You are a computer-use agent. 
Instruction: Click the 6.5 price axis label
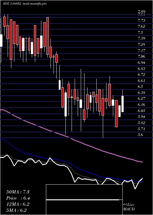140,87
